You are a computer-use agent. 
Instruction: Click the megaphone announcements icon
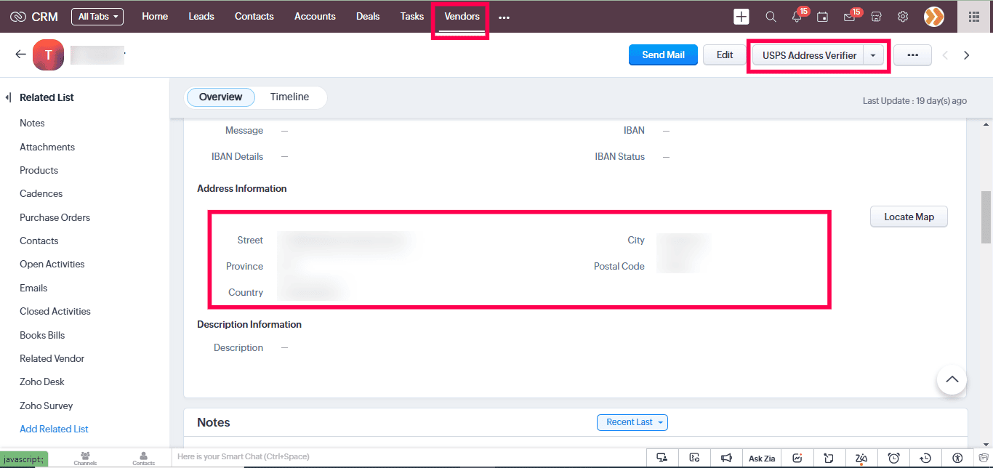(726, 458)
